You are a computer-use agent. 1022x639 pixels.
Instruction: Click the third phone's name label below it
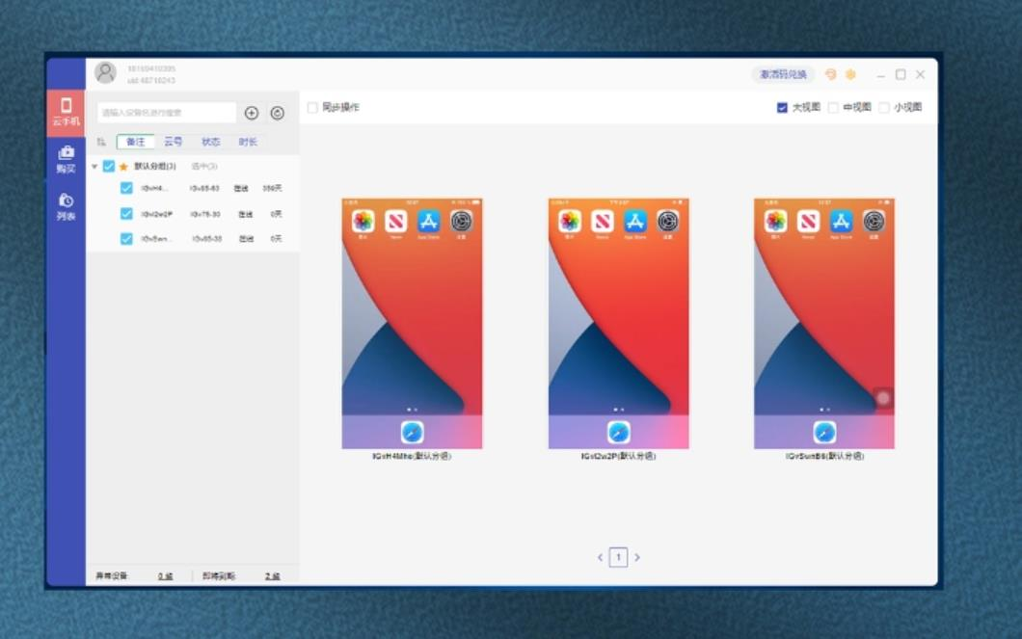click(824, 456)
